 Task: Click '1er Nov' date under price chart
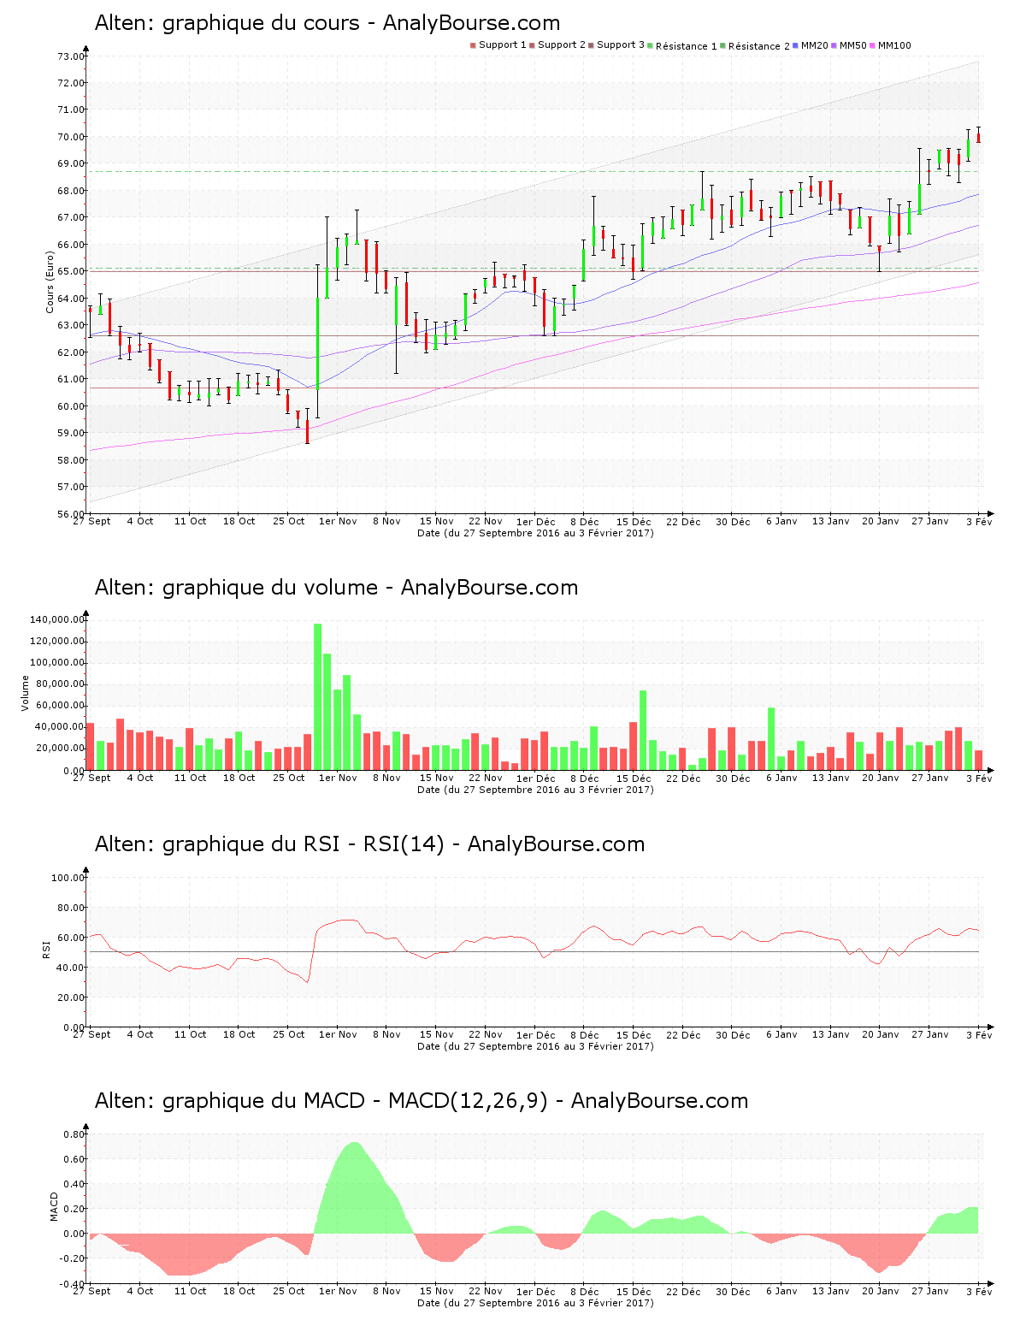(x=338, y=521)
